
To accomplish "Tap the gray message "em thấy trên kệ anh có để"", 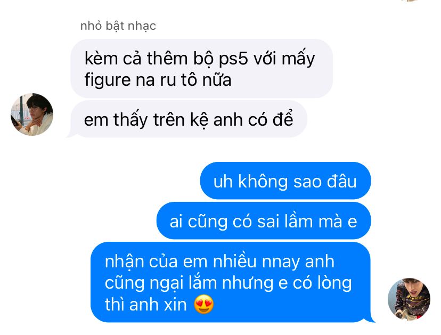I will point(189,119).
